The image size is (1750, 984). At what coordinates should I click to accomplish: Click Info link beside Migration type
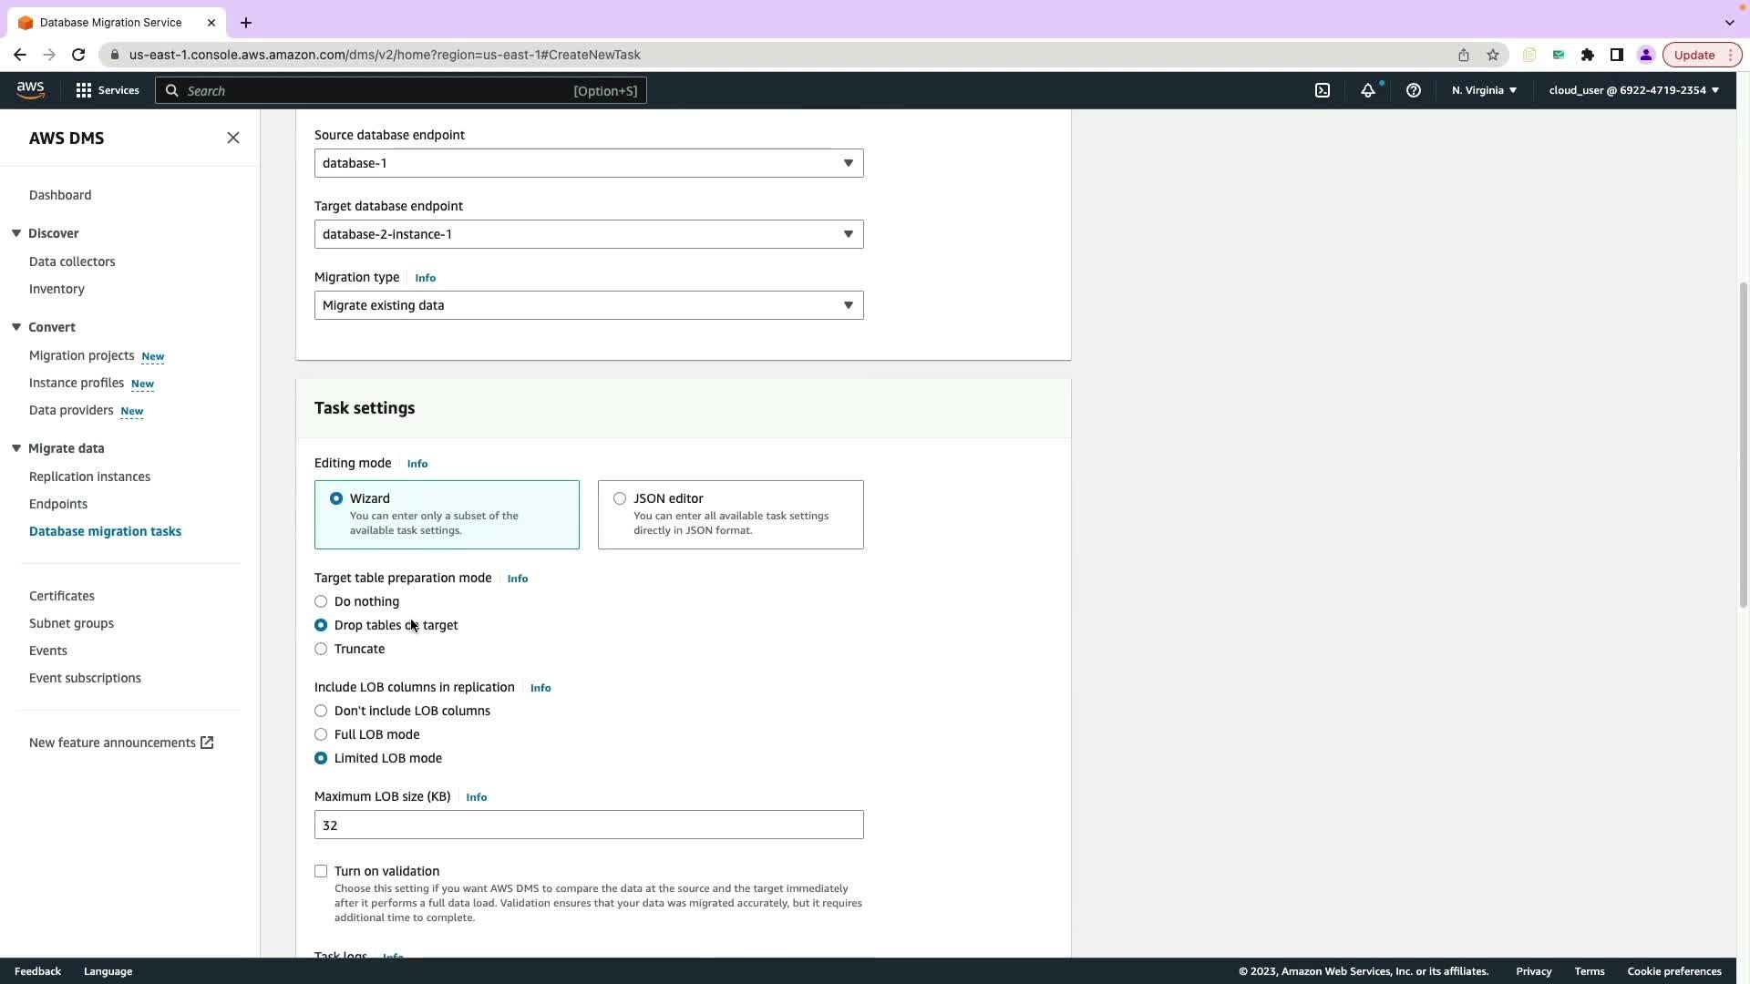tap(425, 278)
